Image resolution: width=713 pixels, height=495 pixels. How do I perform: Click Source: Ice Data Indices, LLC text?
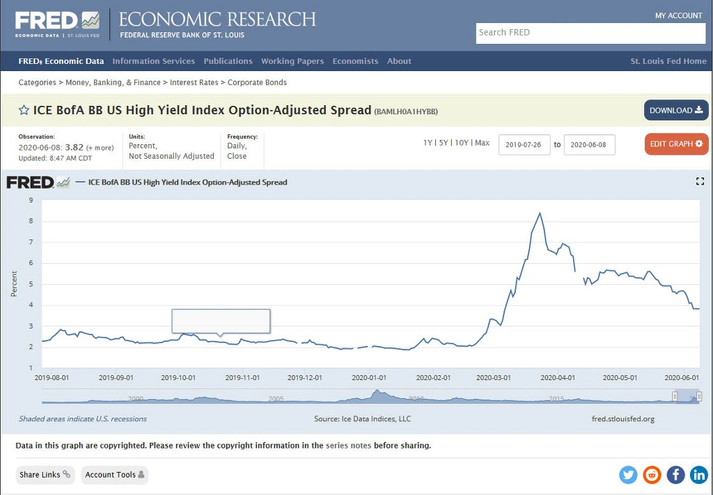[x=362, y=418]
